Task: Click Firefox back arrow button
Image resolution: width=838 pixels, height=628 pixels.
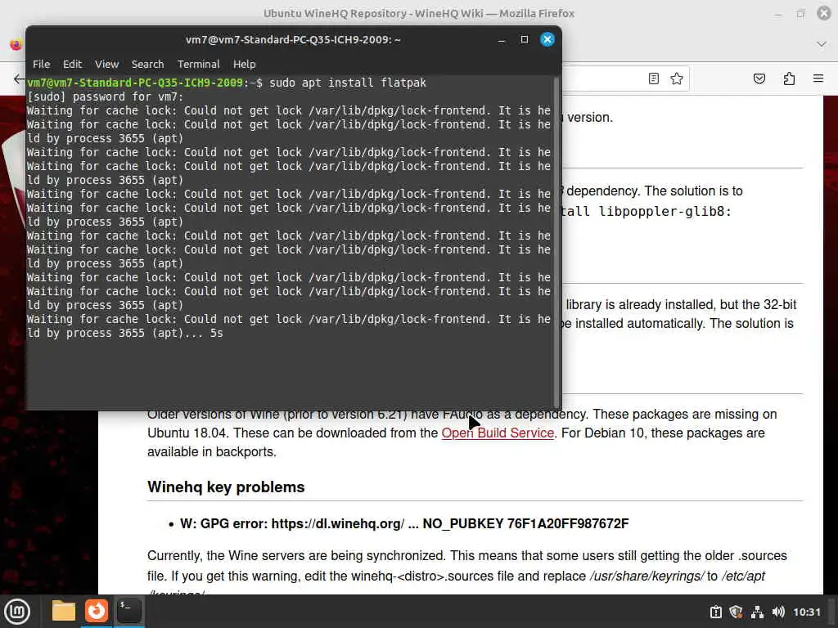Action: click(19, 79)
